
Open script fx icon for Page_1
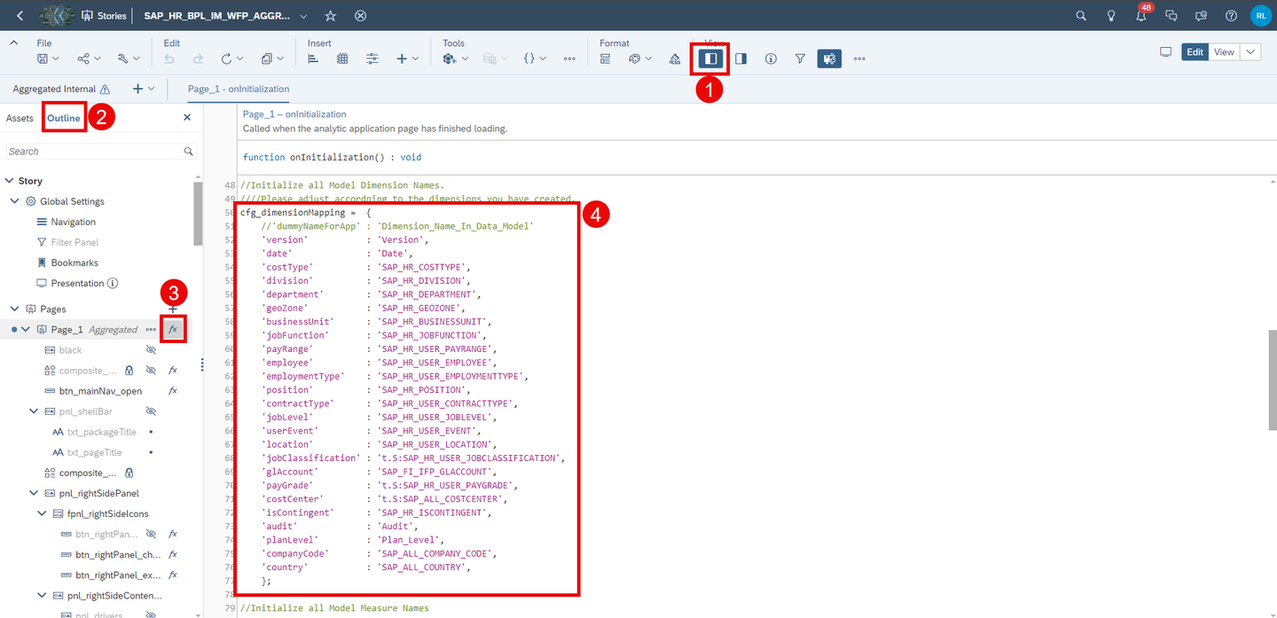coord(173,329)
